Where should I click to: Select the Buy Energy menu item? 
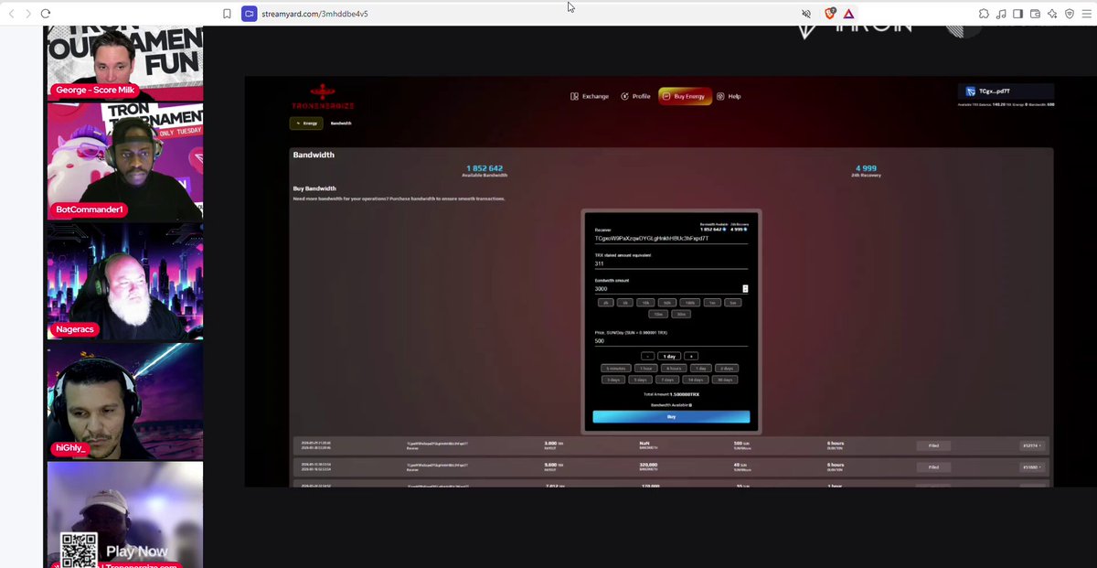point(685,96)
